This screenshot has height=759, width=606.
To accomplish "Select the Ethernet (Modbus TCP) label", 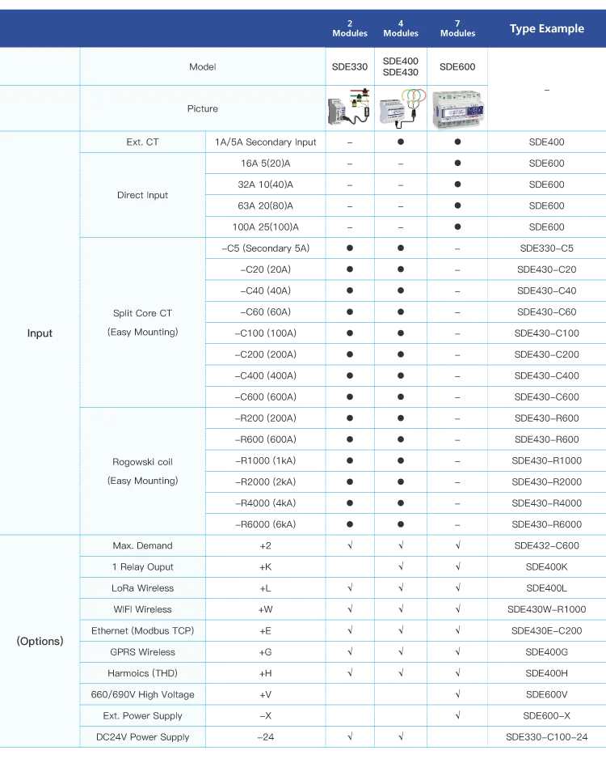I will (143, 630).
